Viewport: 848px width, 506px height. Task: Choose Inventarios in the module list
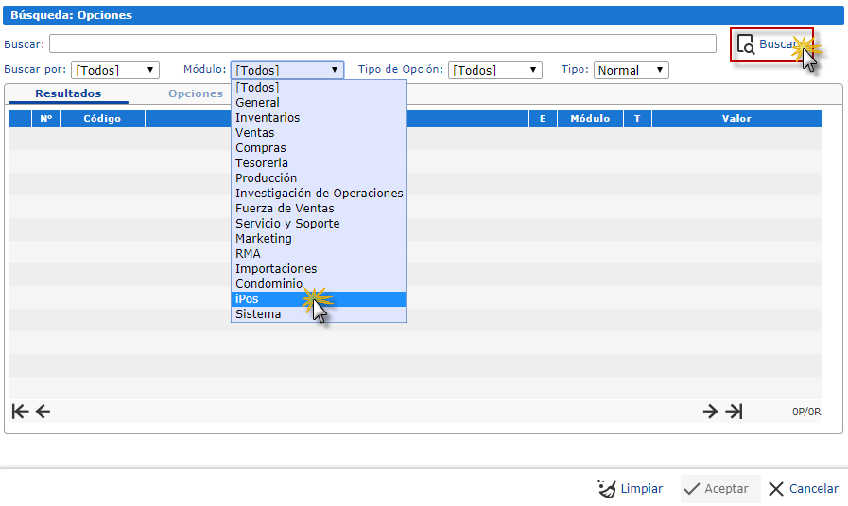tap(268, 118)
